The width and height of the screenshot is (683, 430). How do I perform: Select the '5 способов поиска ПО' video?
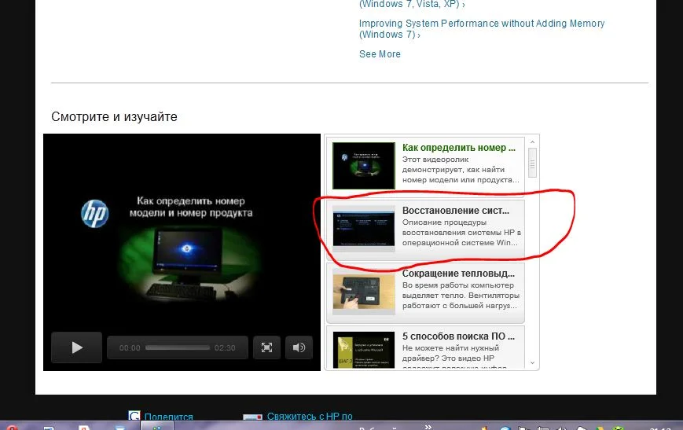click(425, 347)
